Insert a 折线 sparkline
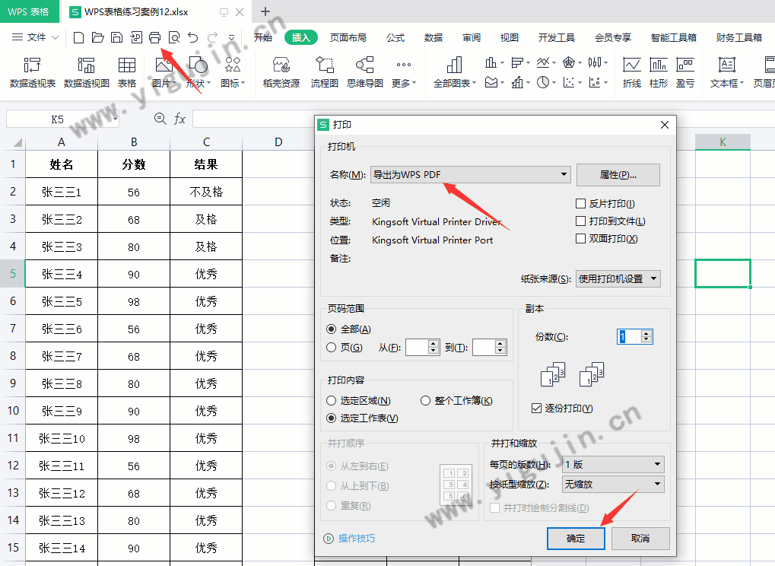Viewport: 775px width, 566px height. [632, 72]
